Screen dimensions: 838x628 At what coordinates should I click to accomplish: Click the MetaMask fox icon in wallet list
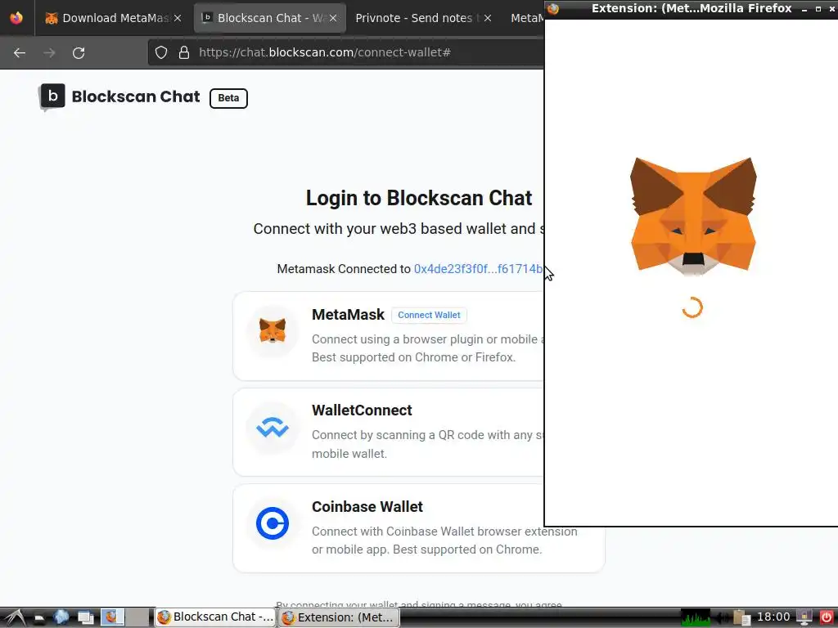tap(273, 330)
